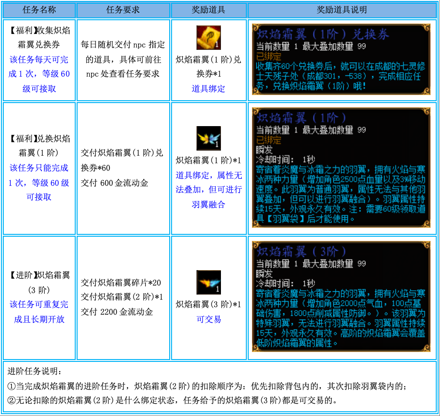Open the 炽焰霜翼(3阶) item tooltip image
The image size is (440, 416).
point(341,297)
